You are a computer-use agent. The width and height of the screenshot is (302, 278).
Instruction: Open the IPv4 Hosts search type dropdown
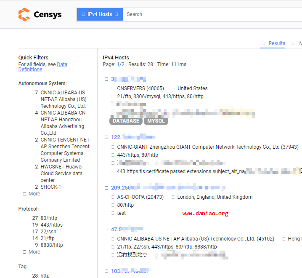[x=100, y=14]
